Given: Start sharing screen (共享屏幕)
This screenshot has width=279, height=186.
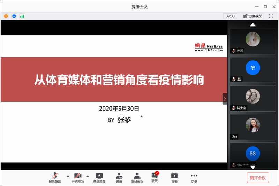Looking at the screenshot, I should [x=99, y=178].
